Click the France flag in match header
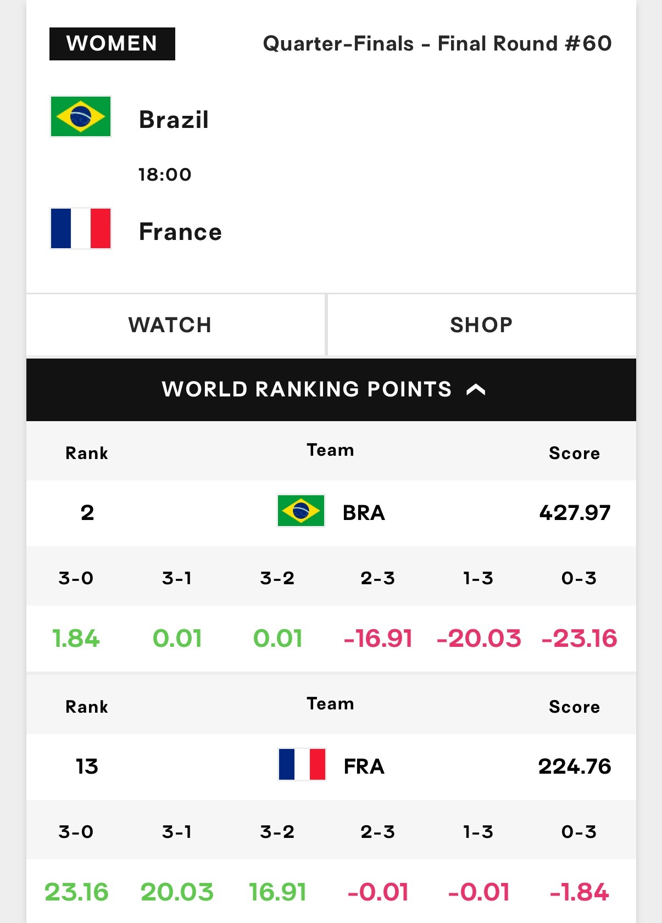Screen dimensions: 662x923 click(x=81, y=228)
